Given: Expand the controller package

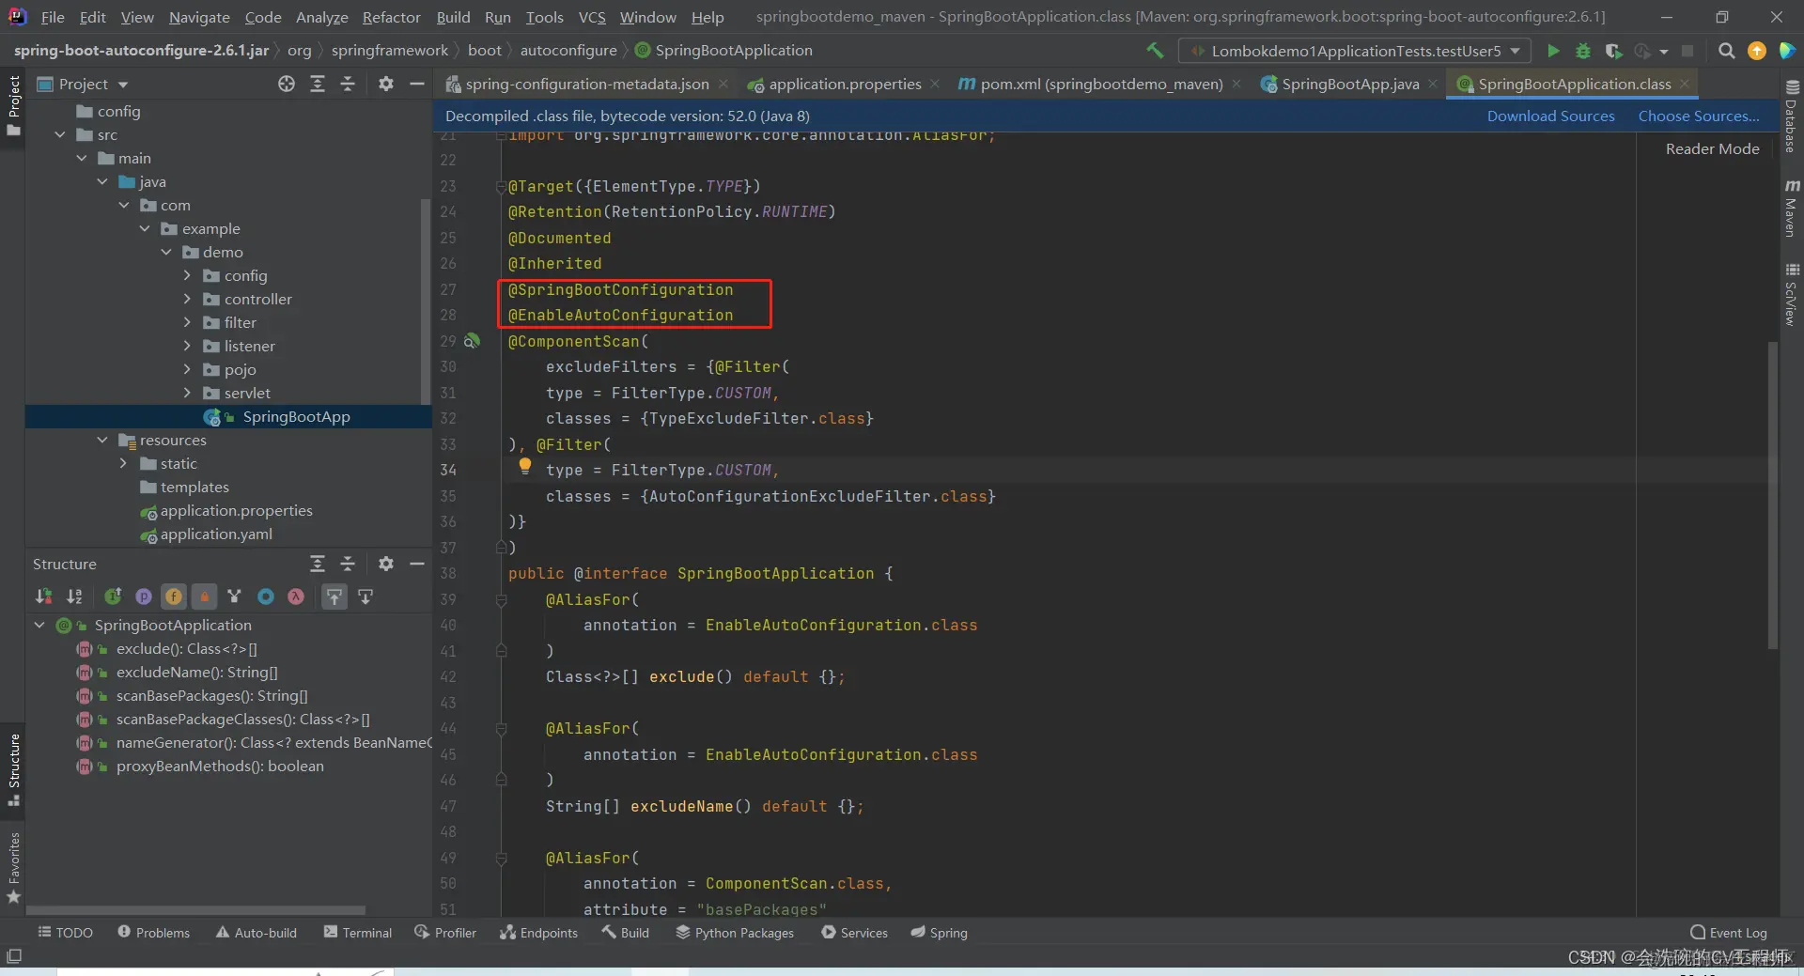Looking at the screenshot, I should click(187, 300).
